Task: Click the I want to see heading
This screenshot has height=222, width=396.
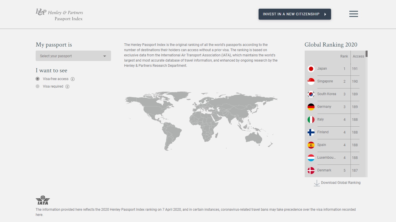Action: coord(51,71)
